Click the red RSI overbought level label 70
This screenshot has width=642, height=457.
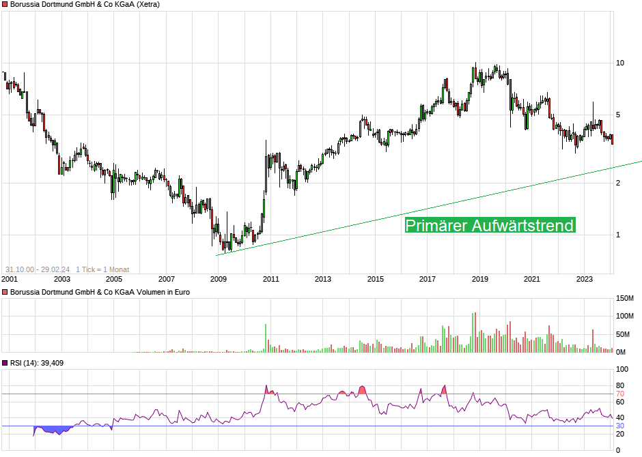tap(620, 394)
